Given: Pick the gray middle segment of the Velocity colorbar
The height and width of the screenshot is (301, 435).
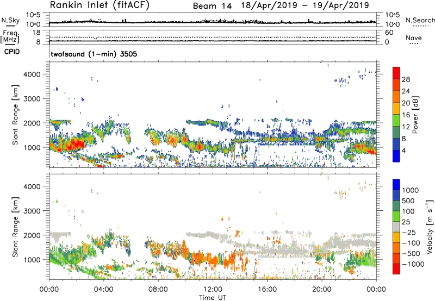Looking at the screenshot, I should pyautogui.click(x=396, y=227).
